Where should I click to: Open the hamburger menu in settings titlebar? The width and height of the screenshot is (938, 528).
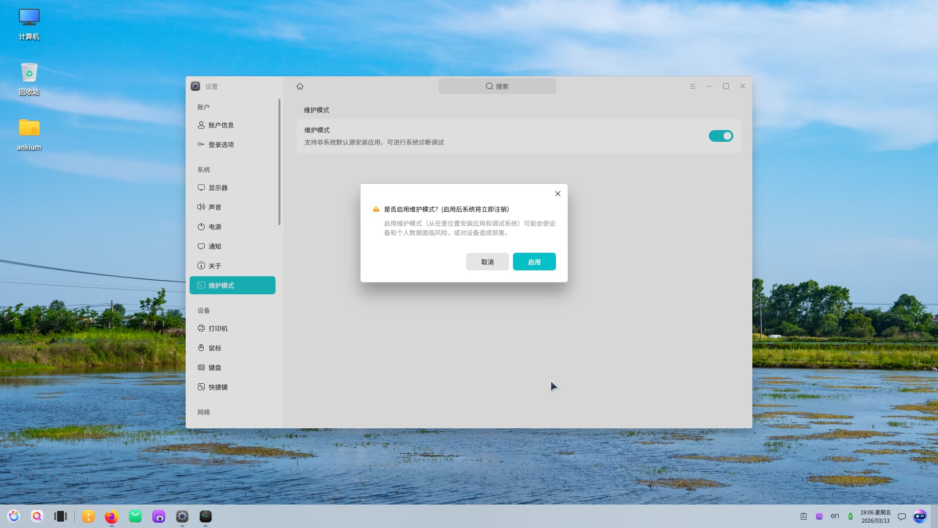(x=692, y=87)
